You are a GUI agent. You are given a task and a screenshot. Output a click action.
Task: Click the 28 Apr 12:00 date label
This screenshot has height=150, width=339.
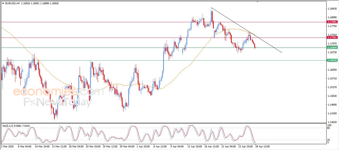pyautogui.click(x=262, y=146)
